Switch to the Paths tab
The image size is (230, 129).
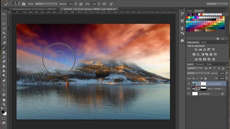coord(209,64)
